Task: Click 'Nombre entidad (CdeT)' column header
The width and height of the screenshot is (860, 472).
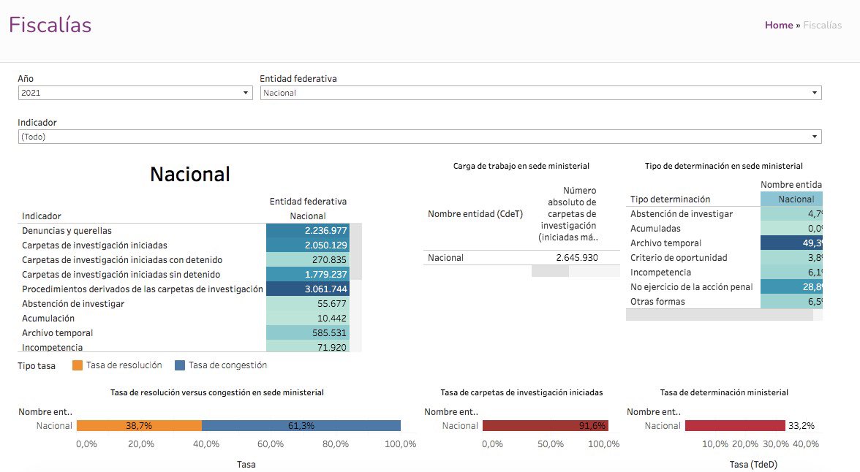Action: tap(475, 214)
